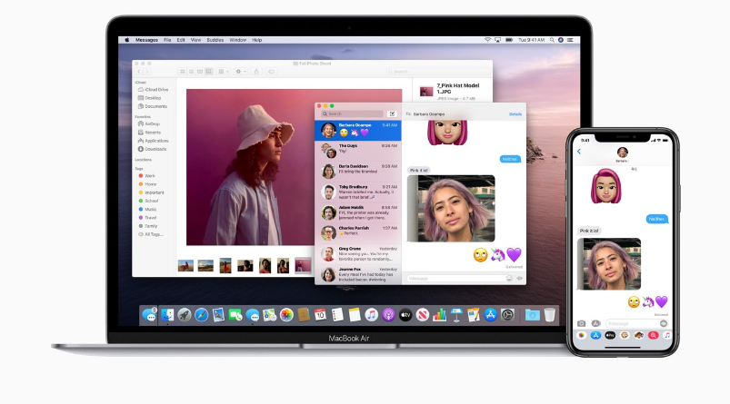Select green School tag in Finder

[148, 201]
